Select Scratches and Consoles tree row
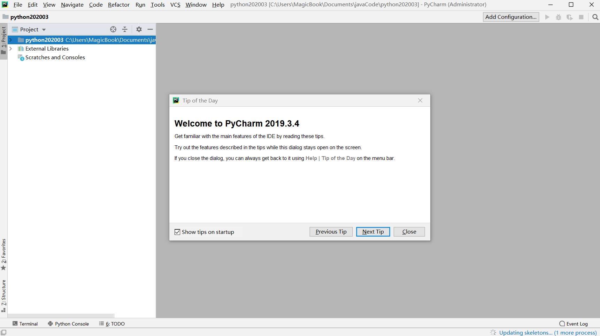The width and height of the screenshot is (600, 336). point(82,58)
